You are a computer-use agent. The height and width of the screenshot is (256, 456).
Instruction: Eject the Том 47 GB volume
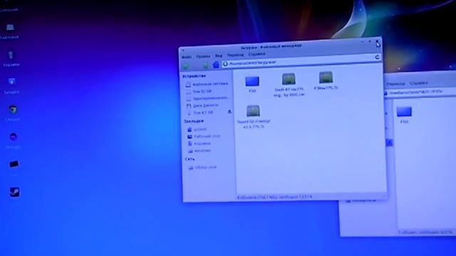click(x=229, y=112)
